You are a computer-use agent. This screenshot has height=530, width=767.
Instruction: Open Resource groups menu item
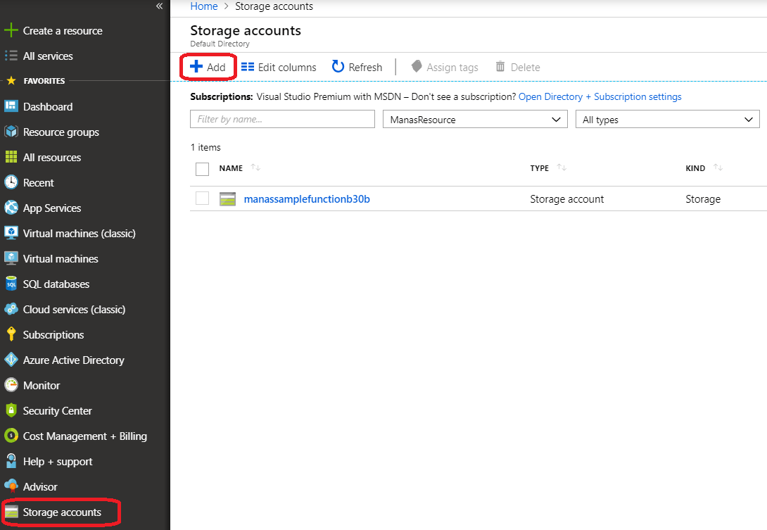tap(61, 132)
